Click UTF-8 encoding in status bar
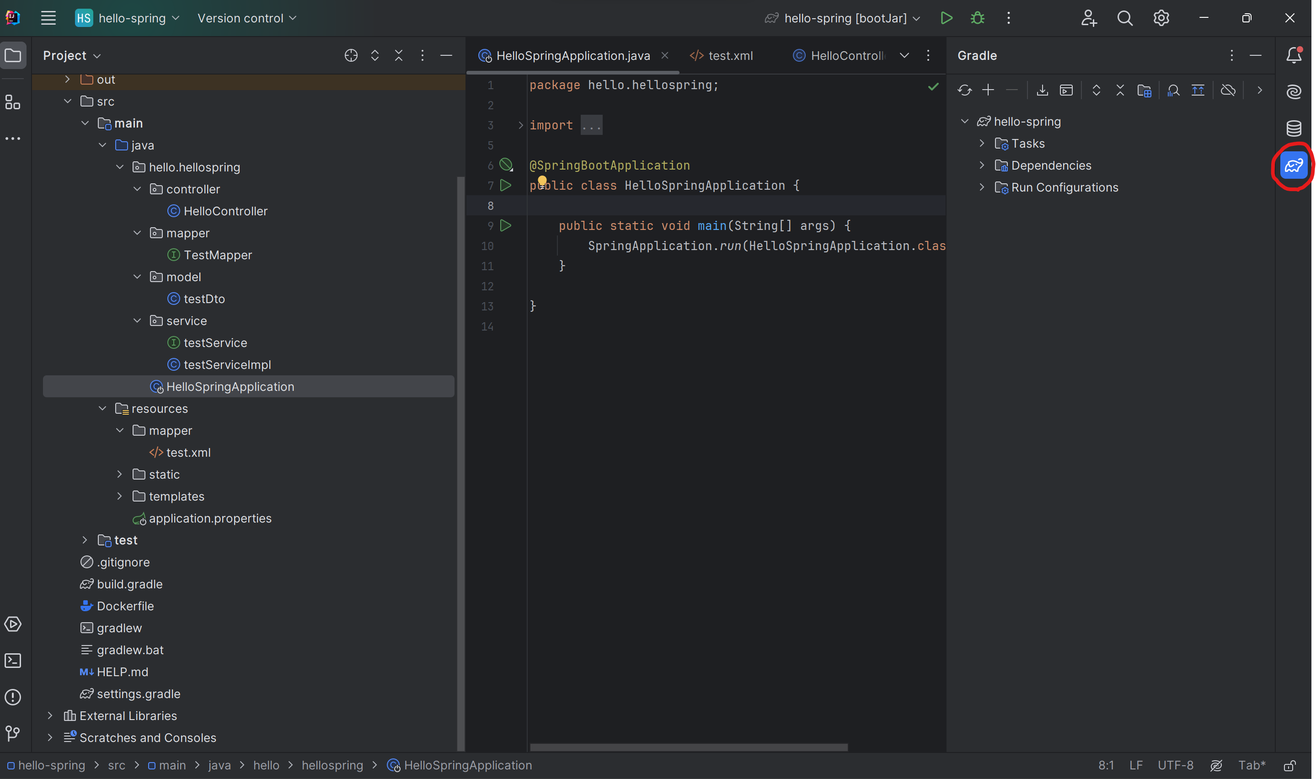Image resolution: width=1316 pixels, height=779 pixels. coord(1175,765)
